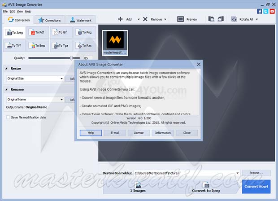Choose To Pdf output format
Viewport: 278px width, 201px height.
[x=38, y=32]
